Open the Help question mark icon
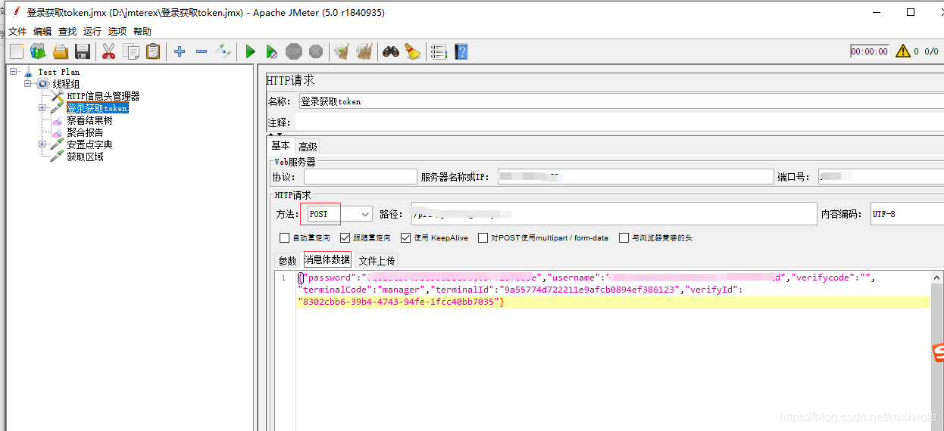The width and height of the screenshot is (944, 431). pos(461,51)
